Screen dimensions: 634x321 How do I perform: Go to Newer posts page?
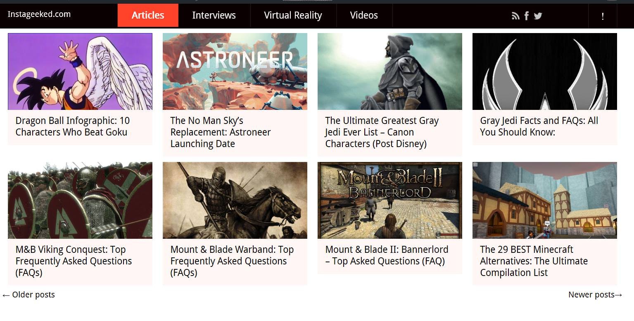click(x=595, y=295)
